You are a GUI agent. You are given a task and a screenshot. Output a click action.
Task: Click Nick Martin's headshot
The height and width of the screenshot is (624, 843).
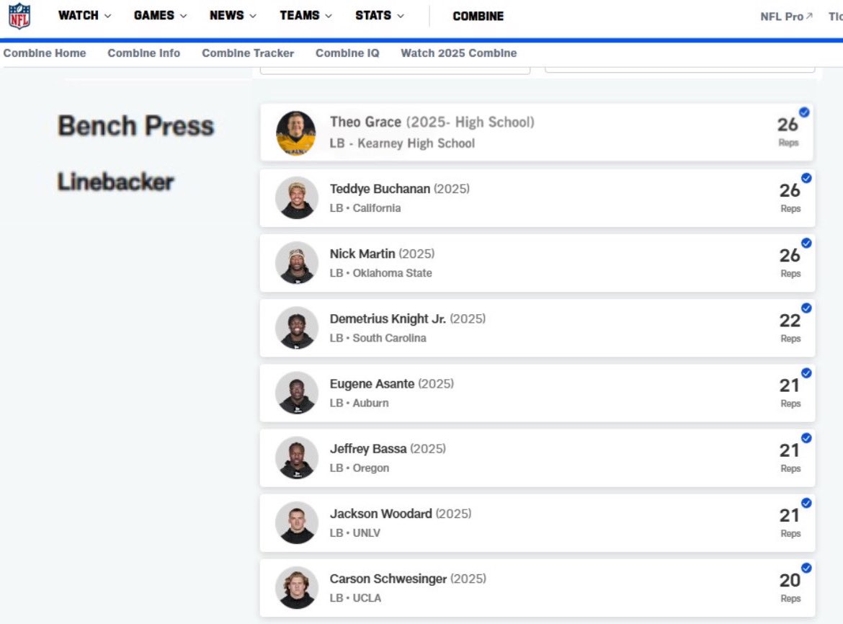(296, 263)
